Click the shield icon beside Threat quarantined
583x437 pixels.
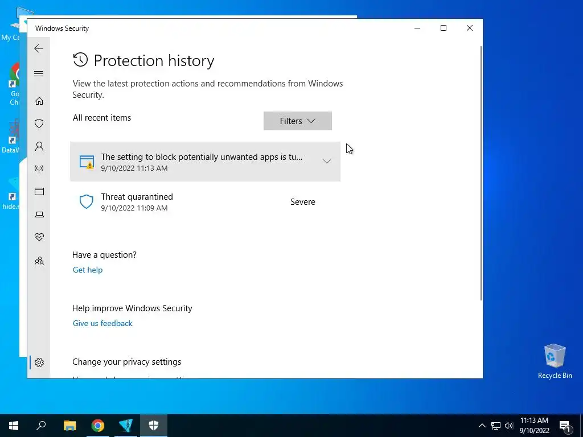pyautogui.click(x=87, y=201)
